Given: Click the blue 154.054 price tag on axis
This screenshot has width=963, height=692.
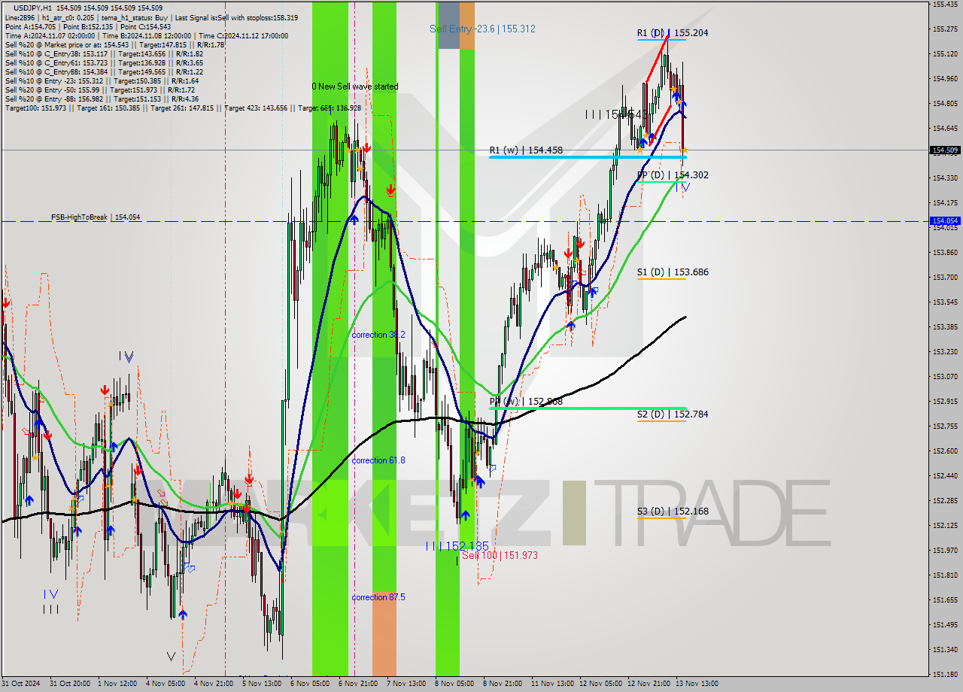Looking at the screenshot, I should pos(945,221).
